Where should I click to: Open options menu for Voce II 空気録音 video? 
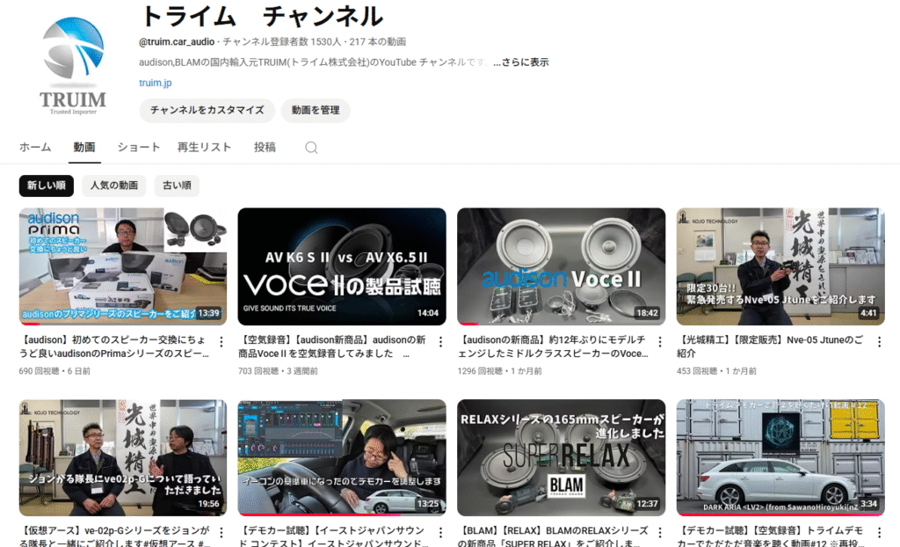tap(440, 342)
